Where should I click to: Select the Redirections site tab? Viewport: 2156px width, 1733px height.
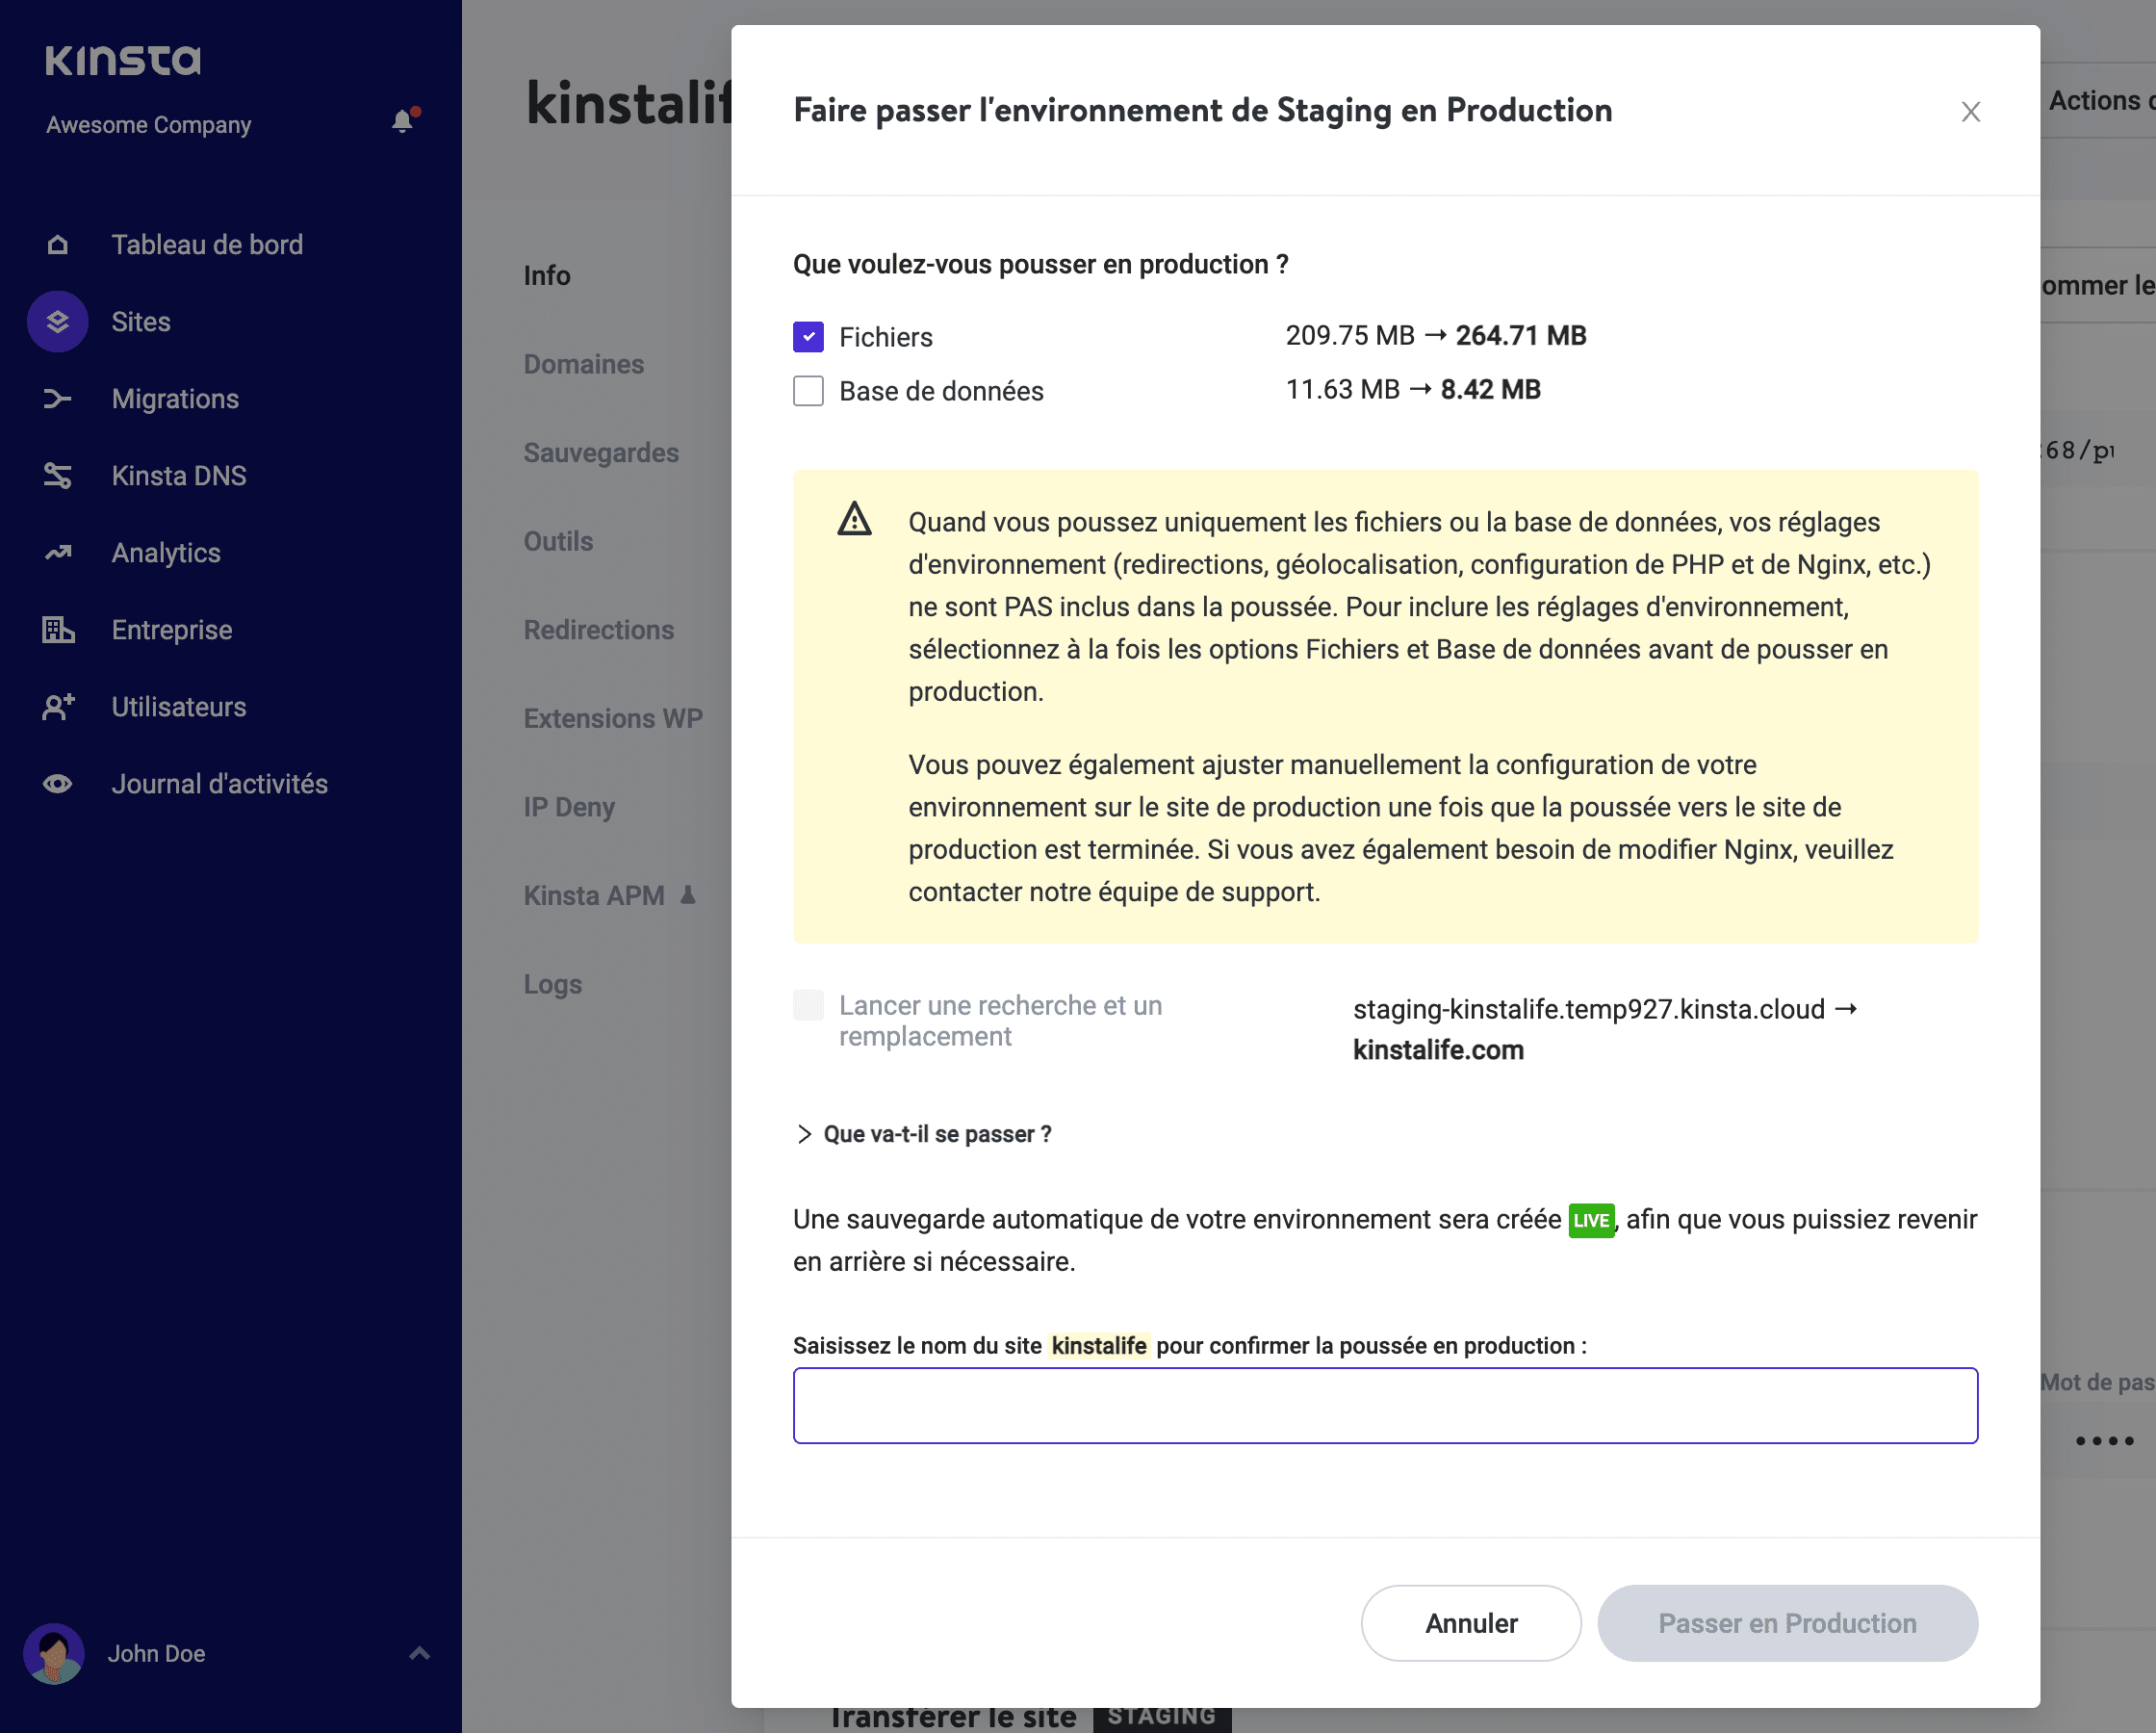pyautogui.click(x=599, y=630)
